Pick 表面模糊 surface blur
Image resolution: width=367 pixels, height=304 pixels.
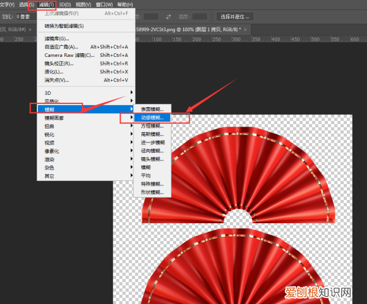[x=153, y=109]
